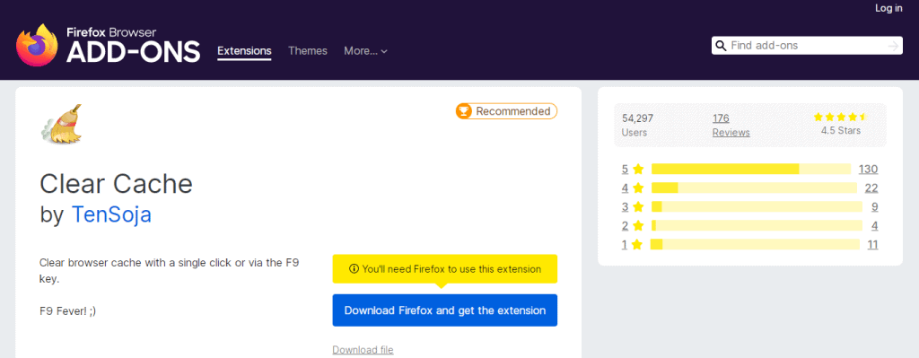919x358 pixels.
Task: Submit search with the arrow icon
Action: pos(893,46)
